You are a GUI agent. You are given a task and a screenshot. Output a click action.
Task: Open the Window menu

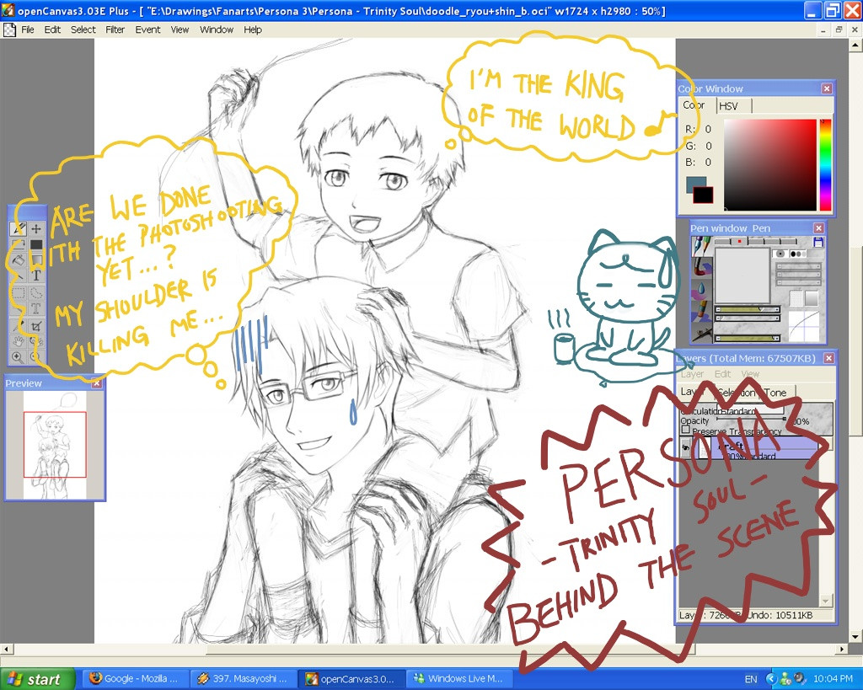pos(217,29)
